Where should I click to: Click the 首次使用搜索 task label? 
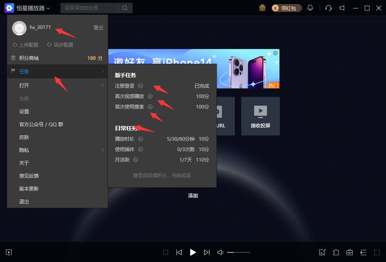coord(129,107)
